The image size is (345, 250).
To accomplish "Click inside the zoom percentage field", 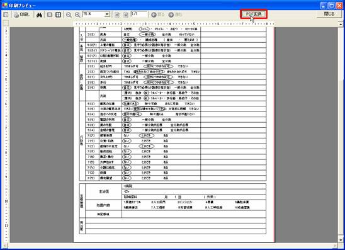I will point(94,14).
